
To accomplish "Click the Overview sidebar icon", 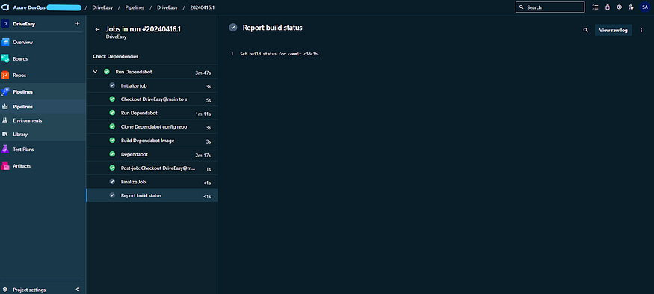I will [5, 42].
